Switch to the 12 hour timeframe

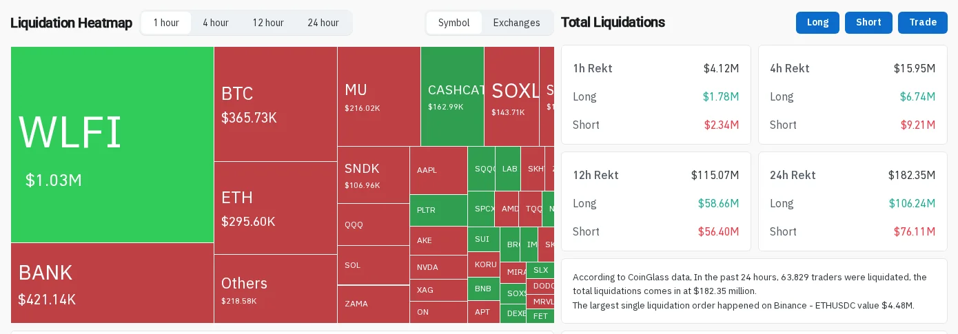pyautogui.click(x=267, y=23)
